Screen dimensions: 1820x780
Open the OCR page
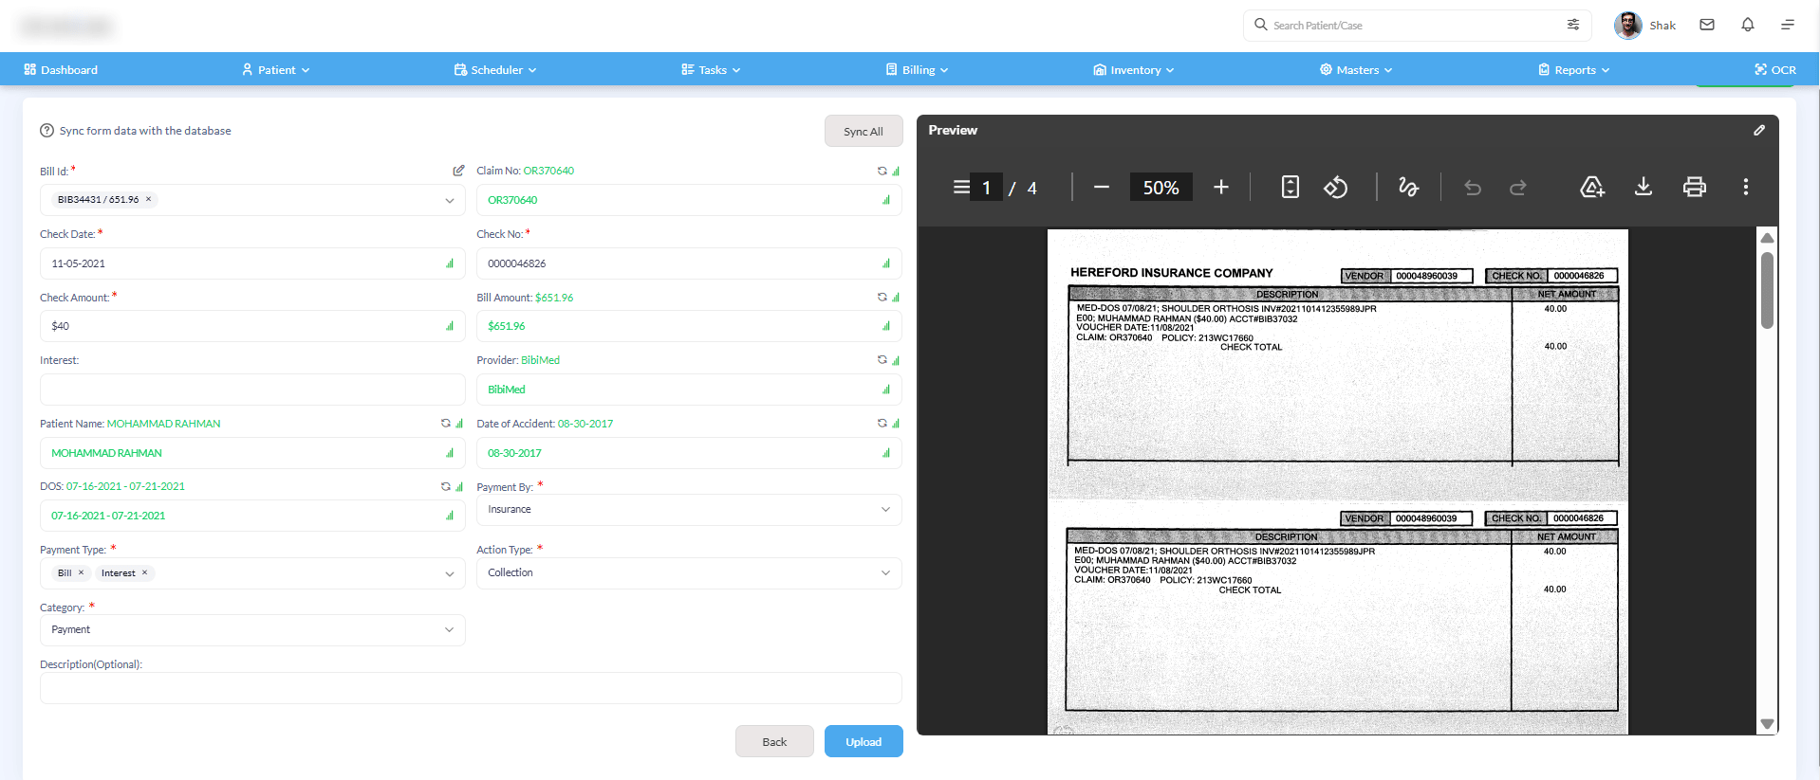click(x=1774, y=70)
